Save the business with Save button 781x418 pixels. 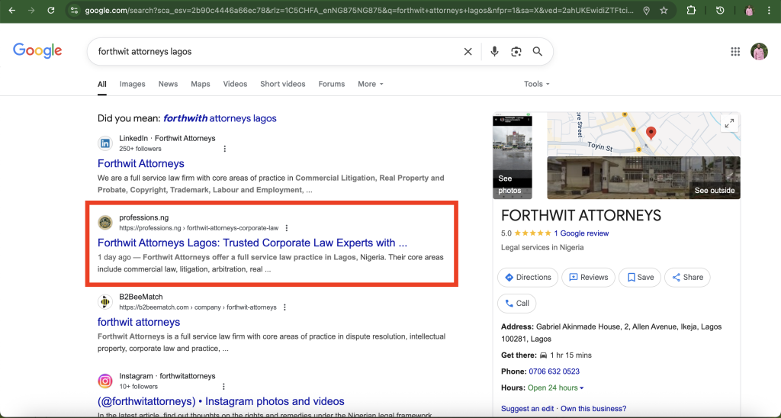click(x=640, y=278)
